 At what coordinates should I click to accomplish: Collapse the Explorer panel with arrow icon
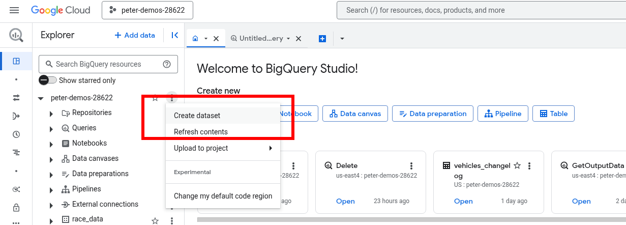click(174, 35)
